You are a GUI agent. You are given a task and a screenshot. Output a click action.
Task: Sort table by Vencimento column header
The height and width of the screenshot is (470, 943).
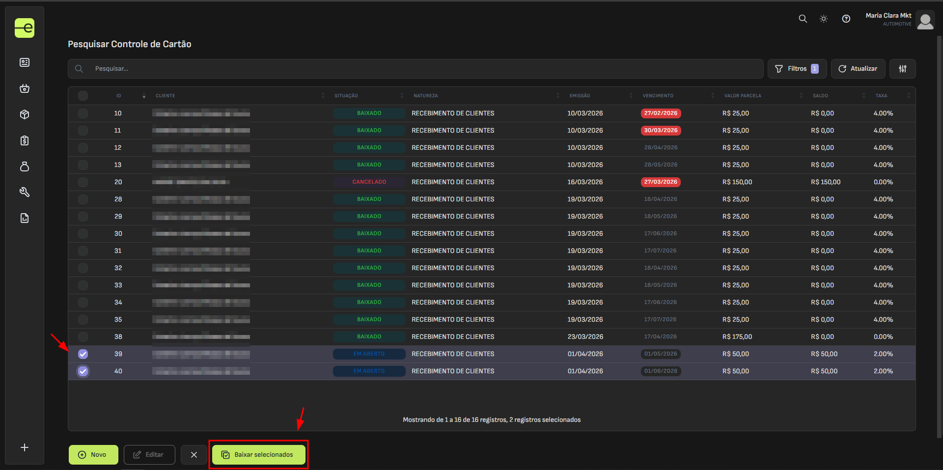coord(658,96)
